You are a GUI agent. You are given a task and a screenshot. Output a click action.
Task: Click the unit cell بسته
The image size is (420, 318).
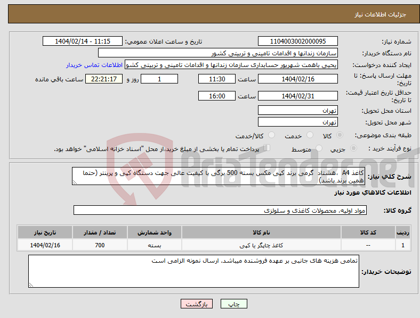pos(154,245)
